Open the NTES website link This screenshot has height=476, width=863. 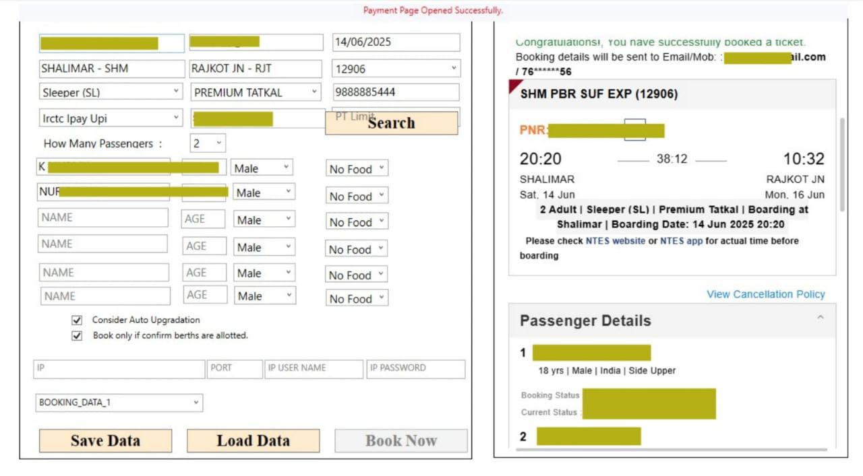(x=615, y=241)
